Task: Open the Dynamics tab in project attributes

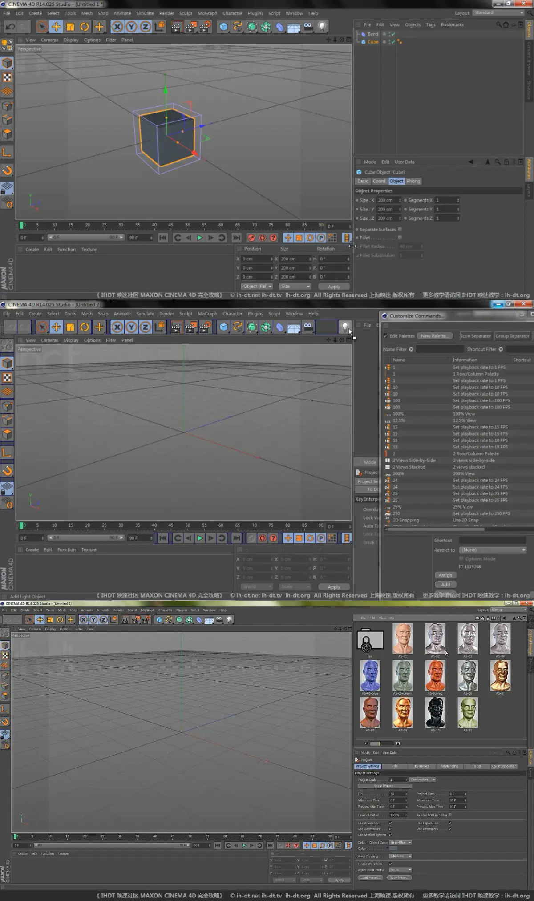Action: (x=422, y=766)
